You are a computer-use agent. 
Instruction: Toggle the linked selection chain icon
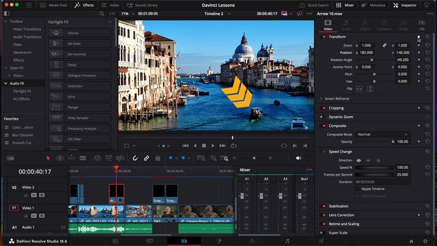(146, 158)
